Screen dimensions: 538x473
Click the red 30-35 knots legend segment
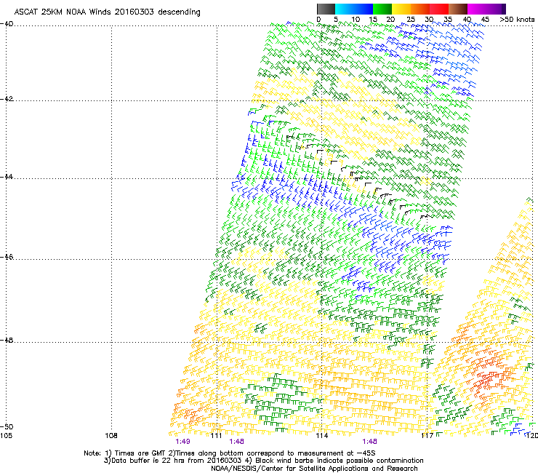pyautogui.click(x=439, y=9)
